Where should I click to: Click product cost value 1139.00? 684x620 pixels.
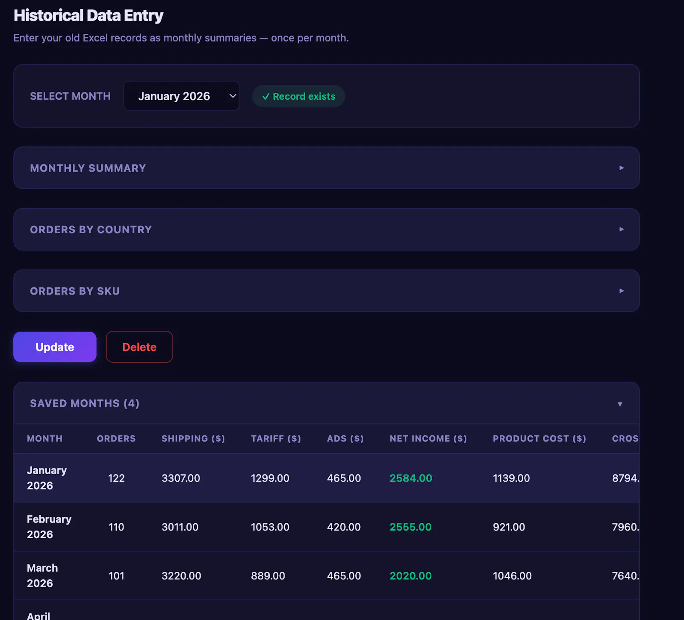click(511, 478)
